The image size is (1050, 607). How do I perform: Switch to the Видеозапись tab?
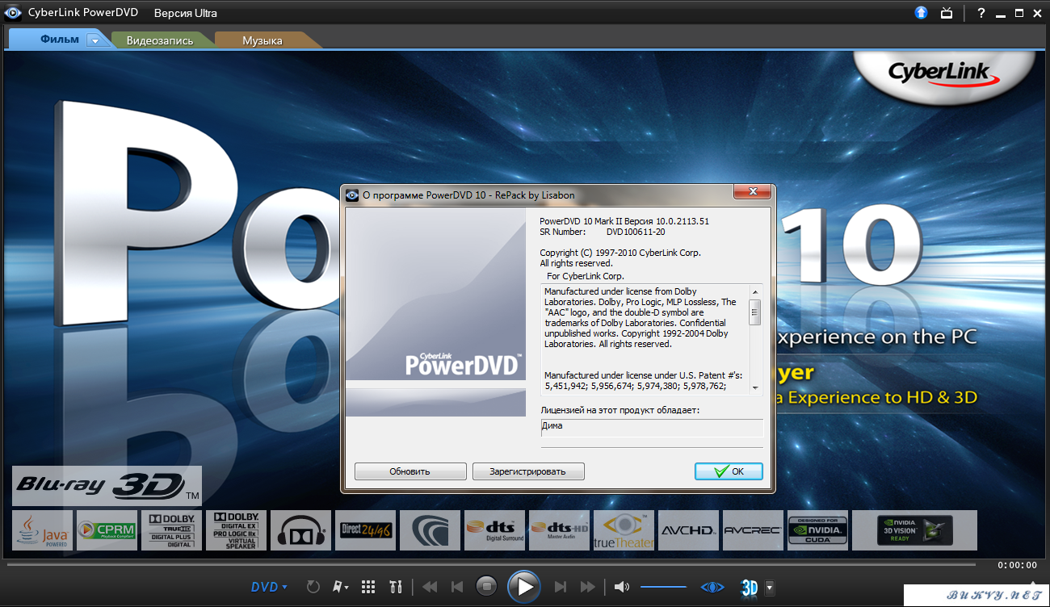160,40
